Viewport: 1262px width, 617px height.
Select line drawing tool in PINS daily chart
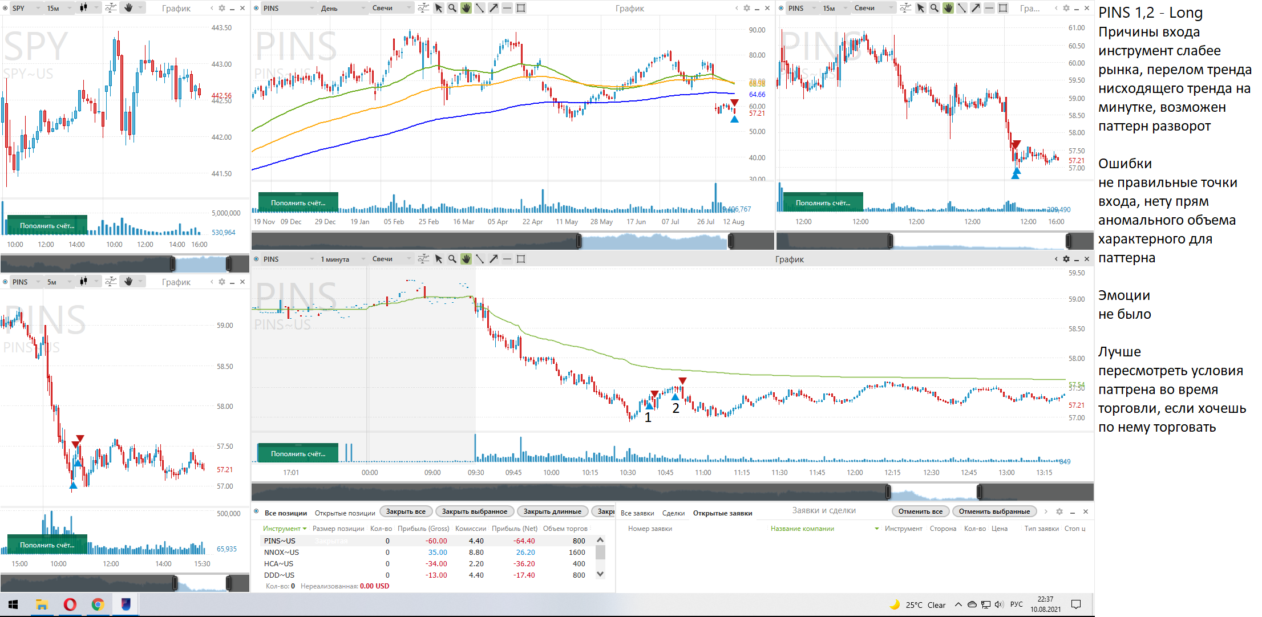tap(480, 8)
